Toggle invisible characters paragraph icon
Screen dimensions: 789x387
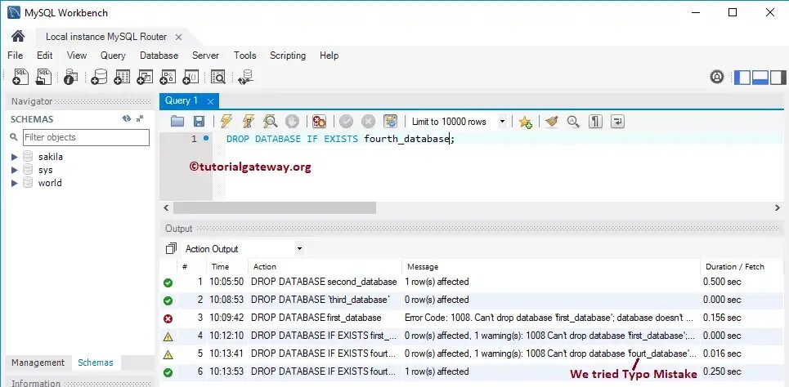coord(595,121)
